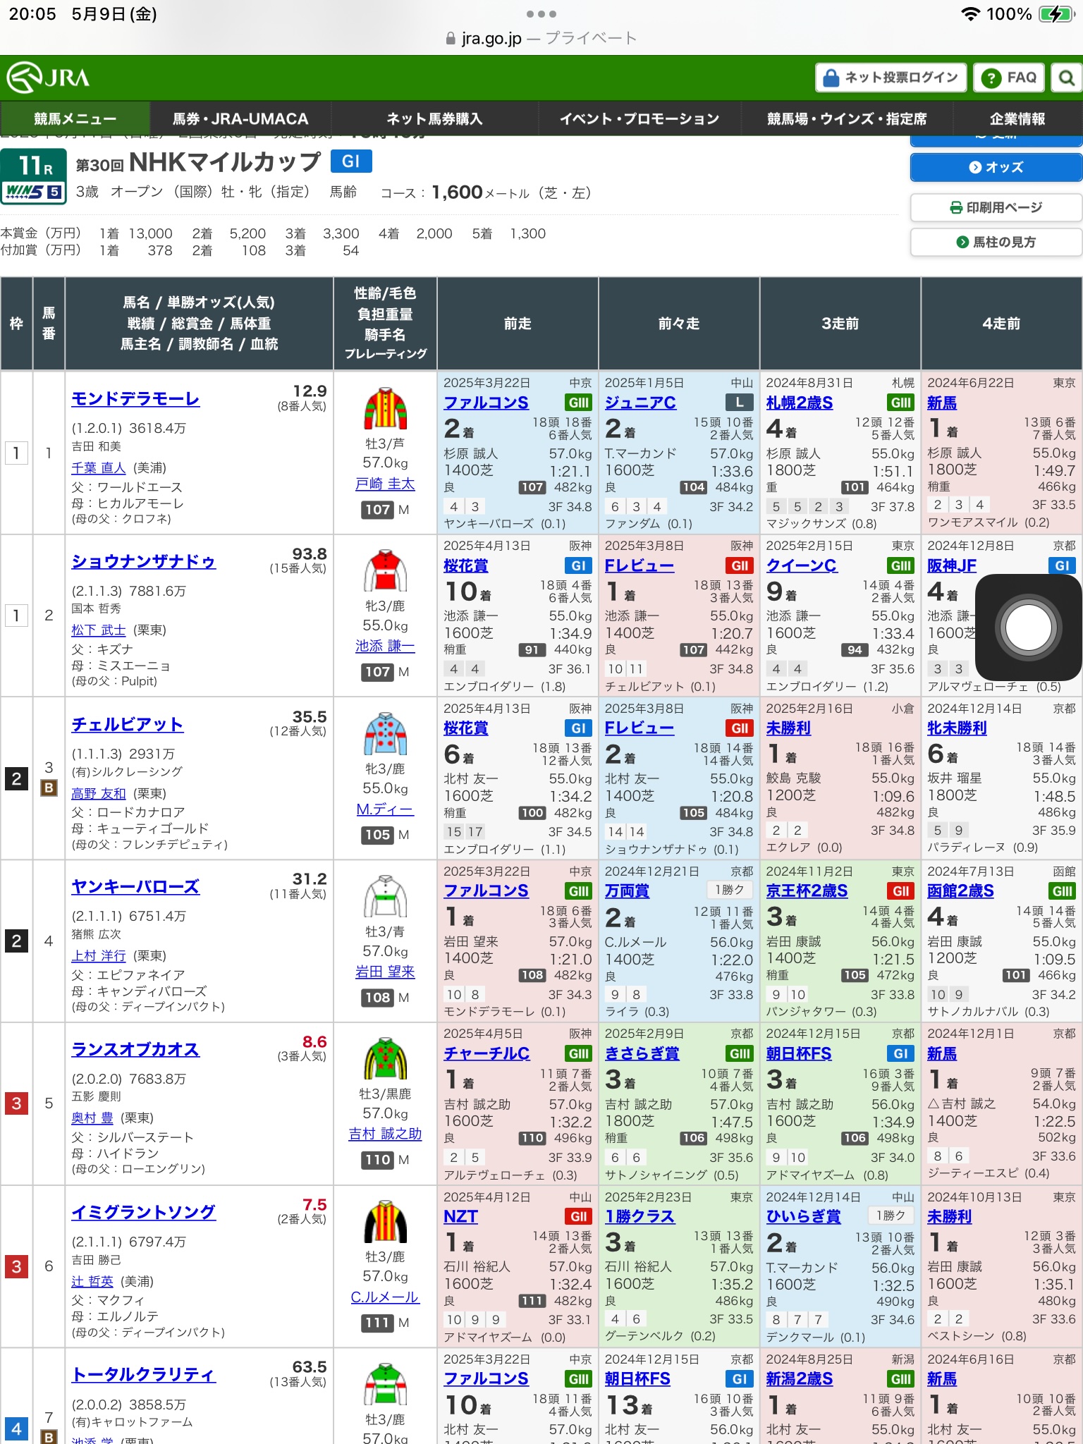Open trainer 上村 洋行 link
Screen dimensions: 1083x1444
pyautogui.click(x=99, y=956)
